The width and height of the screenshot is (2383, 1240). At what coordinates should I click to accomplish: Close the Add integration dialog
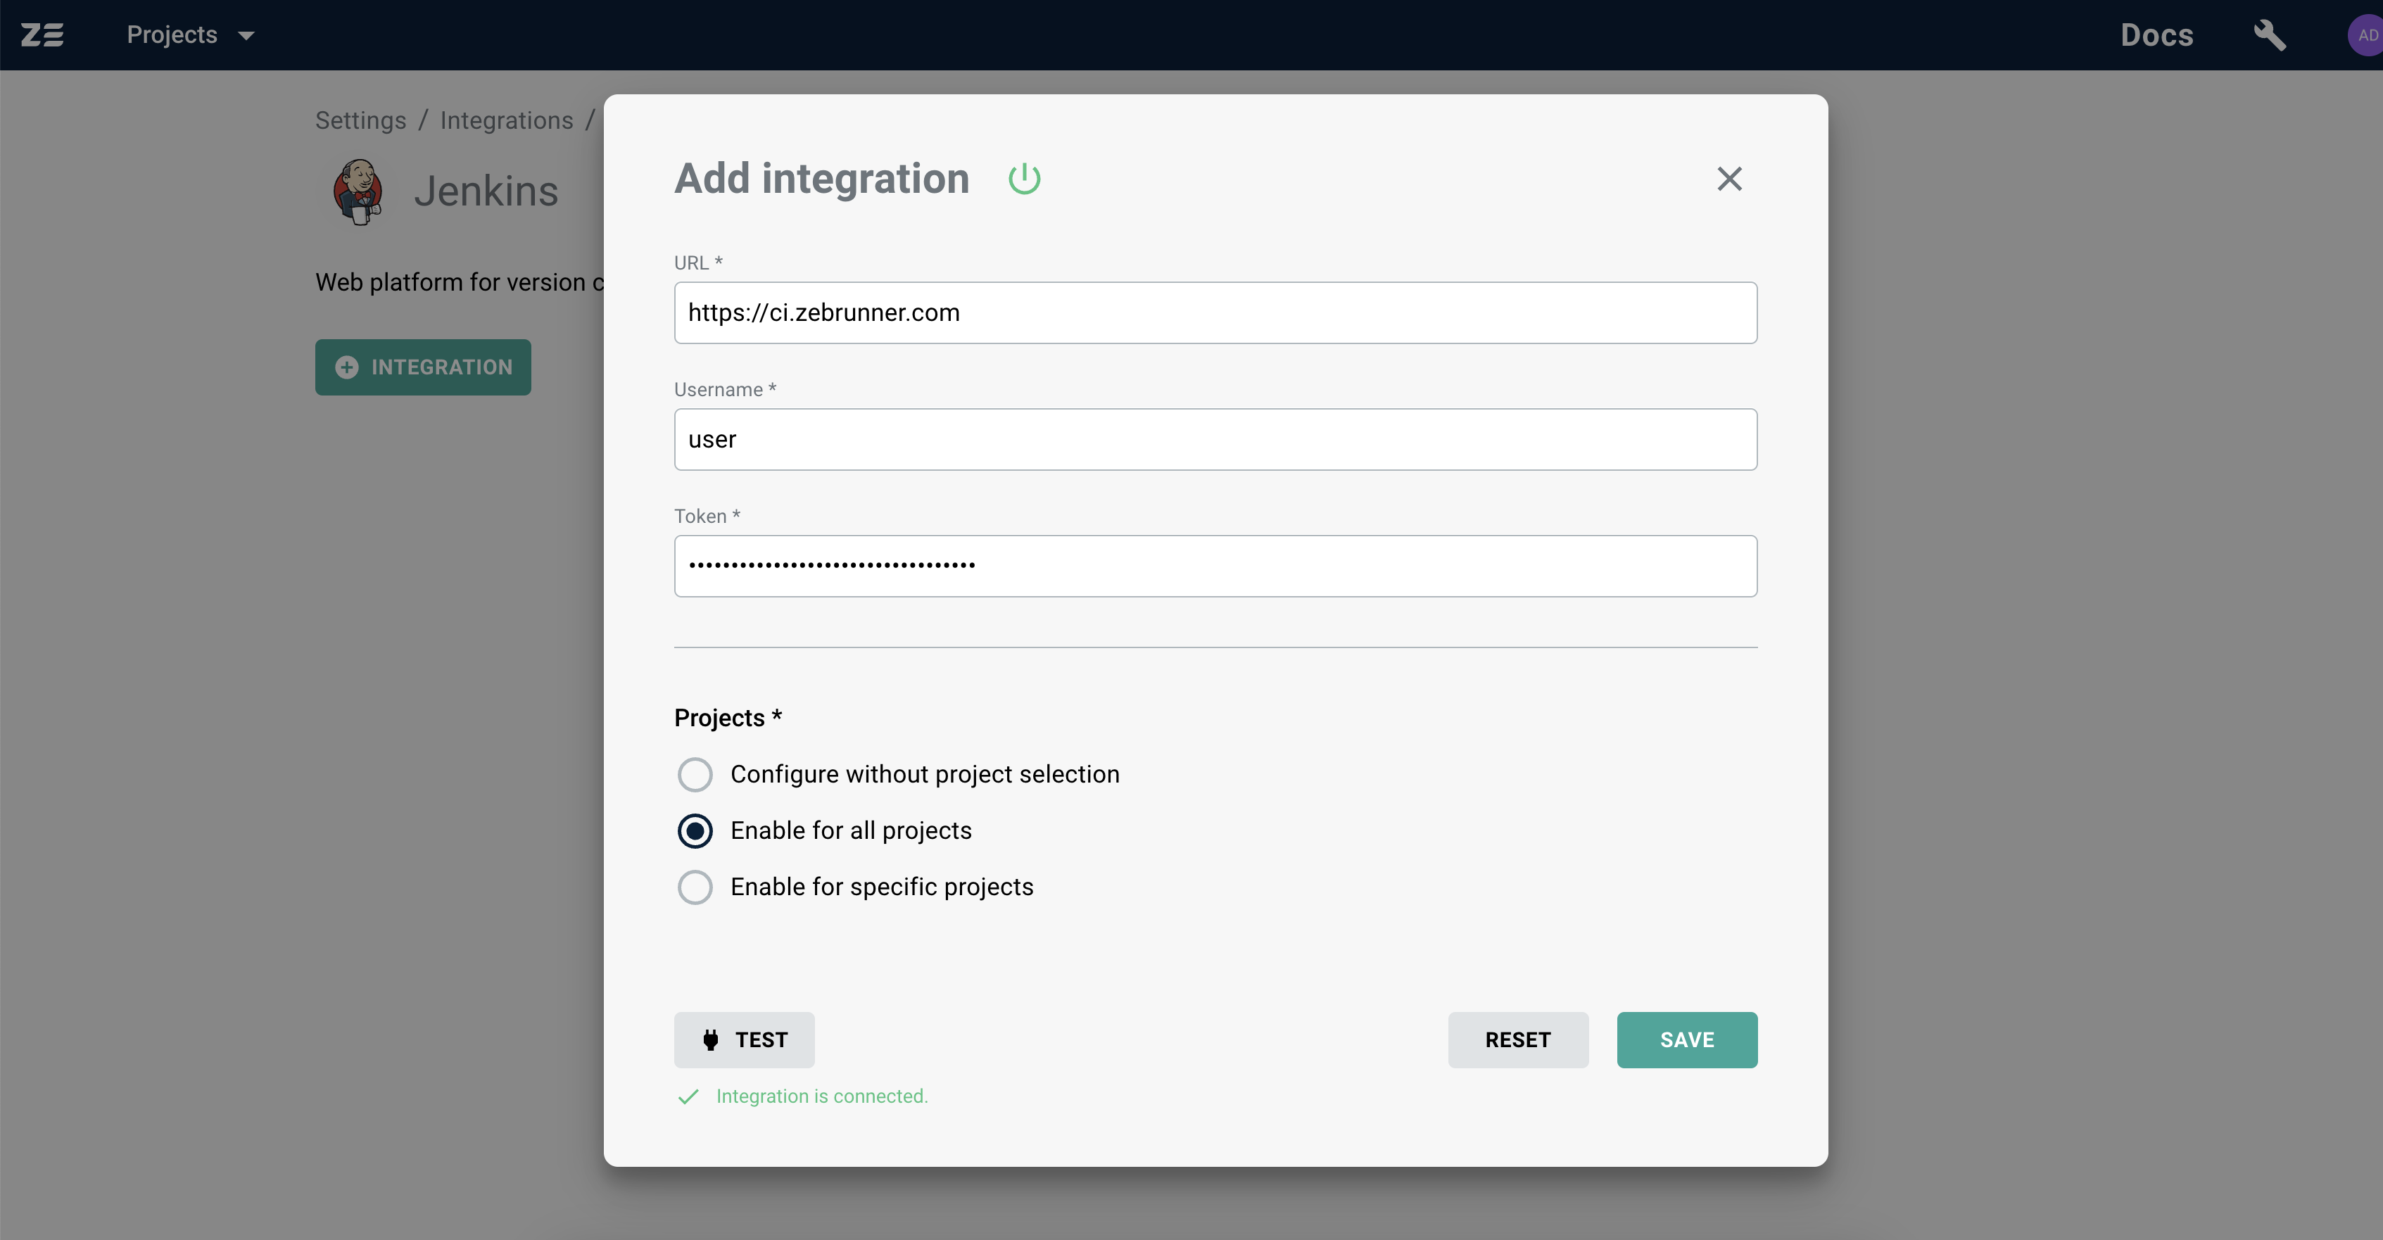1729,179
